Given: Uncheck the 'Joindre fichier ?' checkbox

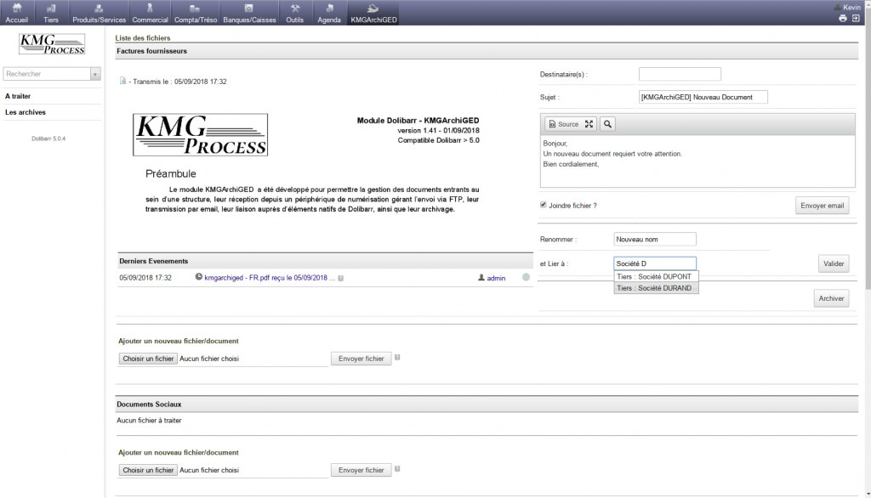Looking at the screenshot, I should [544, 205].
